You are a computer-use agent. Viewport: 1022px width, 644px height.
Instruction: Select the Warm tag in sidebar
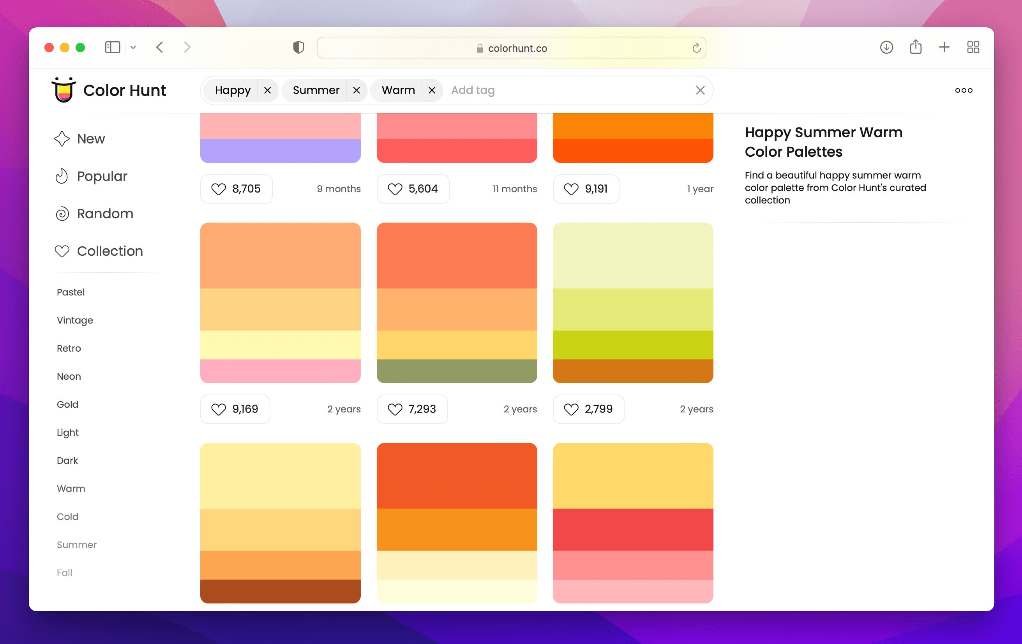71,488
